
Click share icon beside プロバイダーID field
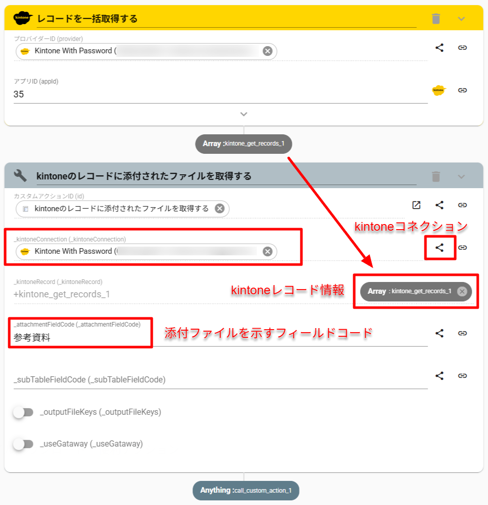point(439,48)
